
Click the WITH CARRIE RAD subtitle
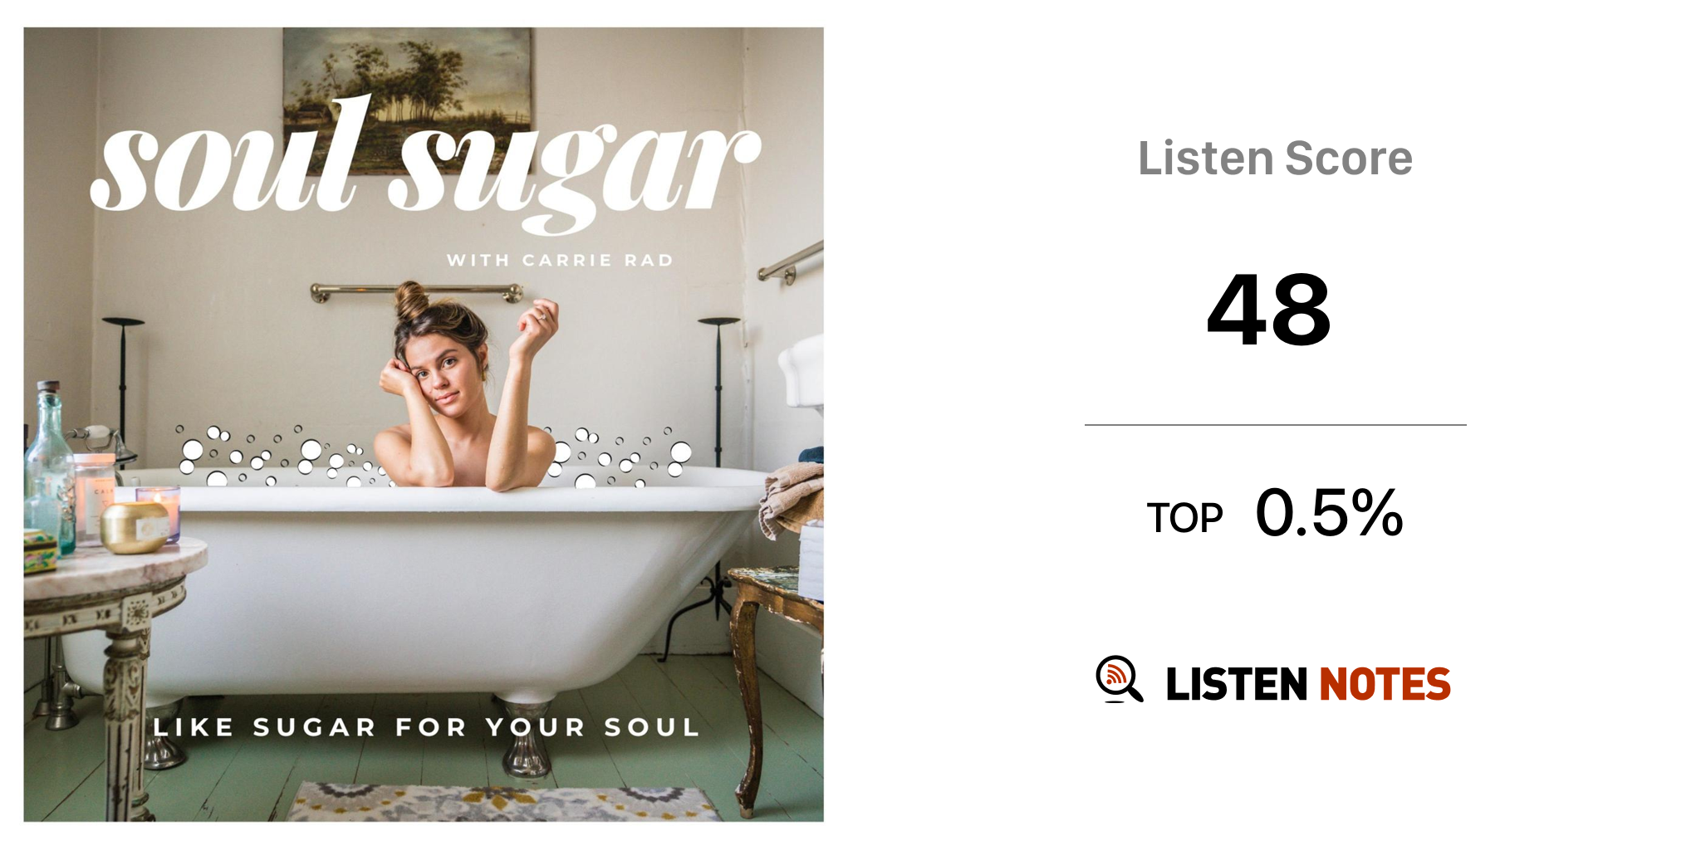pyautogui.click(x=560, y=261)
